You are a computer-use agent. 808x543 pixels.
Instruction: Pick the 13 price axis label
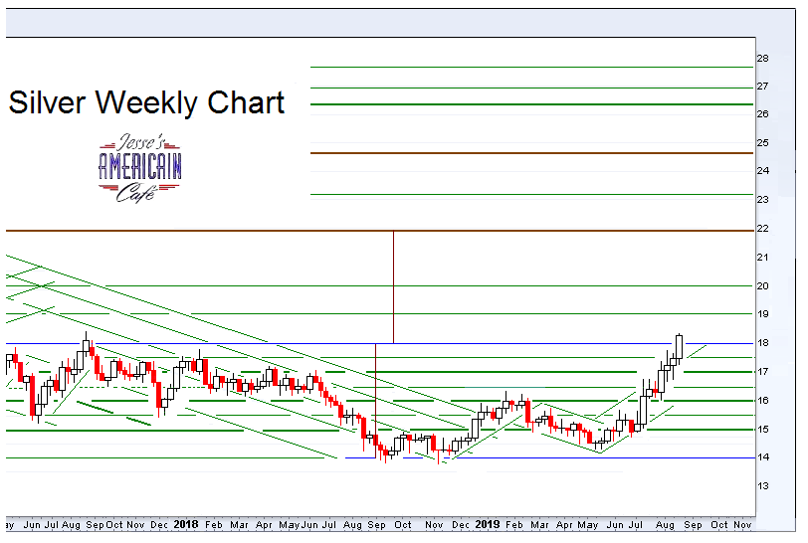762,486
